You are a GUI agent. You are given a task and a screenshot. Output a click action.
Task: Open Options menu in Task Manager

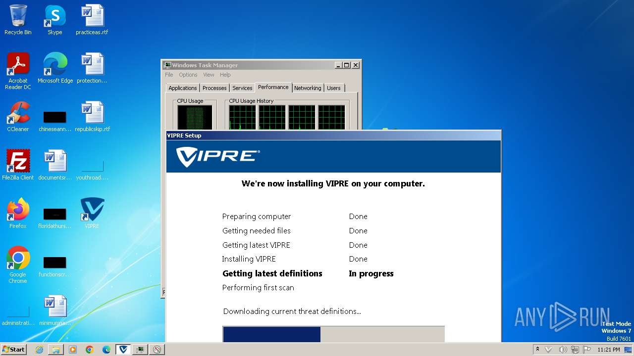[188, 75]
